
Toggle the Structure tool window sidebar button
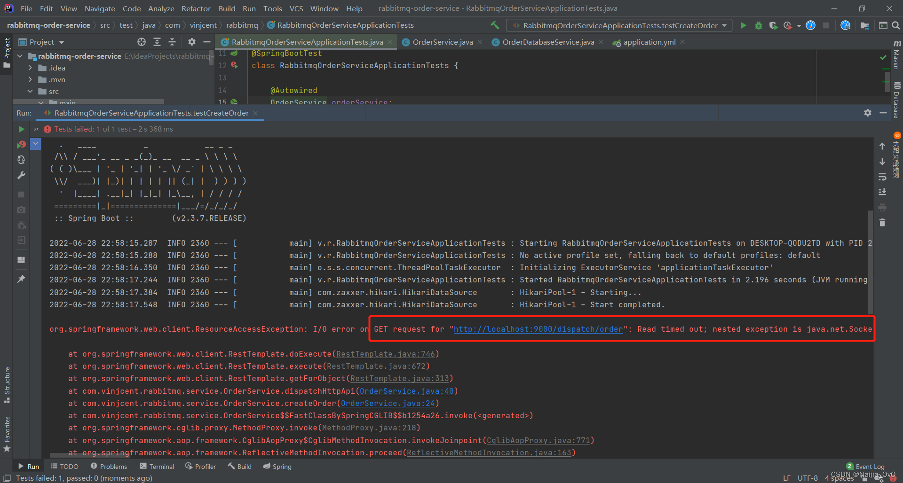pyautogui.click(x=7, y=385)
